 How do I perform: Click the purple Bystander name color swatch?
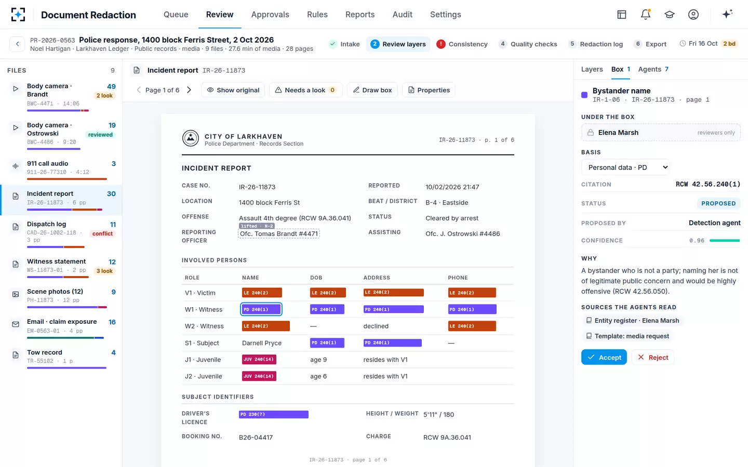[584, 95]
